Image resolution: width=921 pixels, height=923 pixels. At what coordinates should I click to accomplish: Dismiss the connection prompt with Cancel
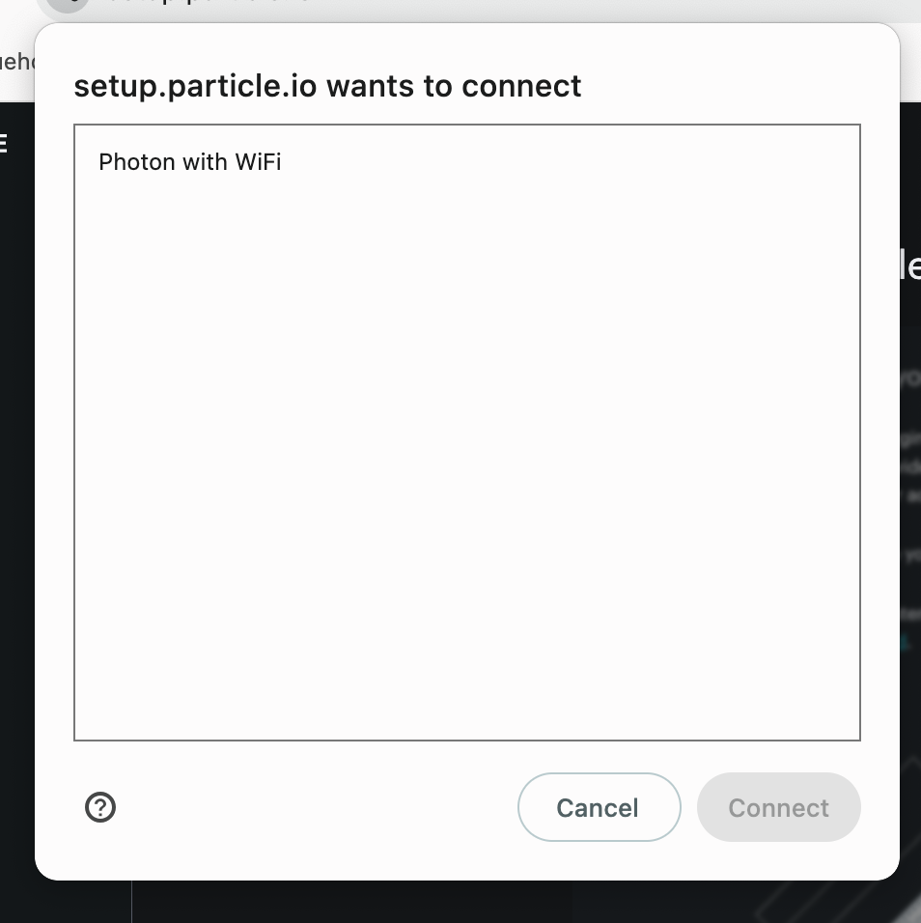599,807
